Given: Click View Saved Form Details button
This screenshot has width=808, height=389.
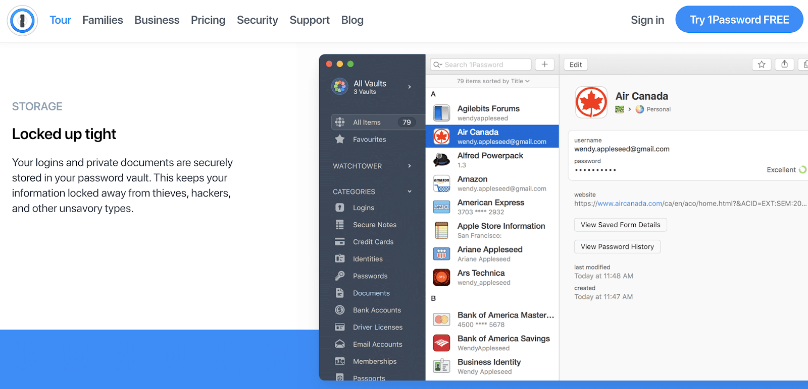Looking at the screenshot, I should (620, 225).
